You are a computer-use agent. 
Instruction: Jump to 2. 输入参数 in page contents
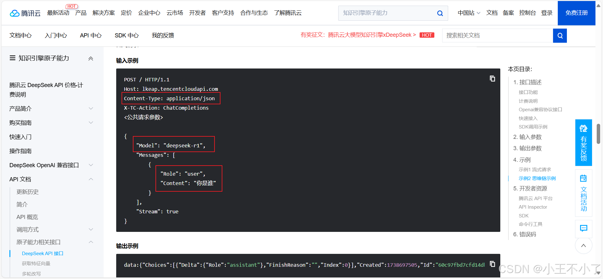click(x=527, y=137)
